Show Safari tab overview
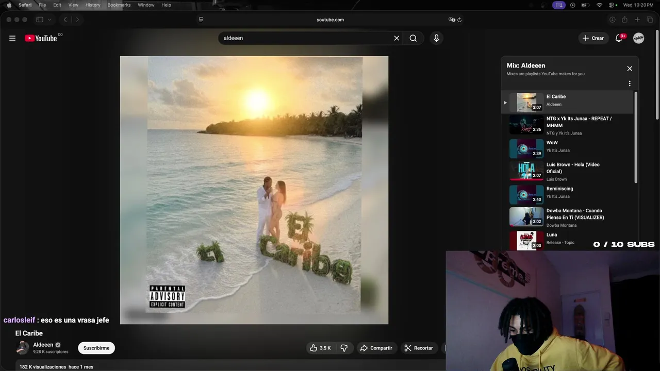Image resolution: width=660 pixels, height=371 pixels. click(650, 20)
